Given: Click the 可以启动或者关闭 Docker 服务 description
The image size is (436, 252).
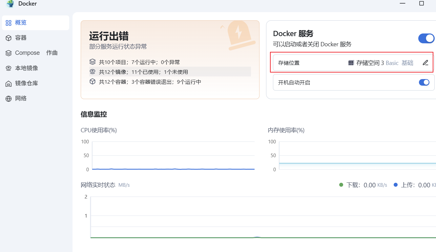Looking at the screenshot, I should coord(312,44).
